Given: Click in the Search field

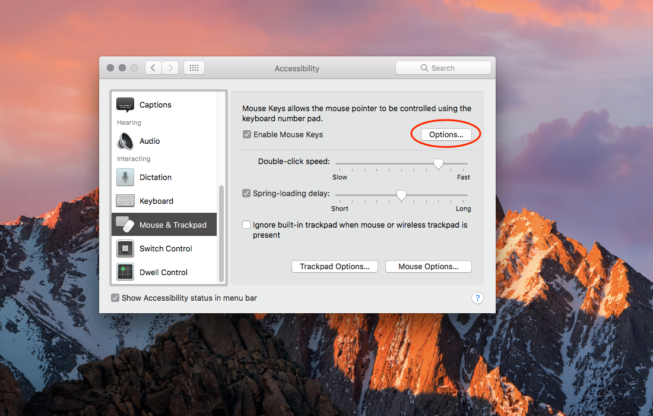Looking at the screenshot, I should point(443,68).
